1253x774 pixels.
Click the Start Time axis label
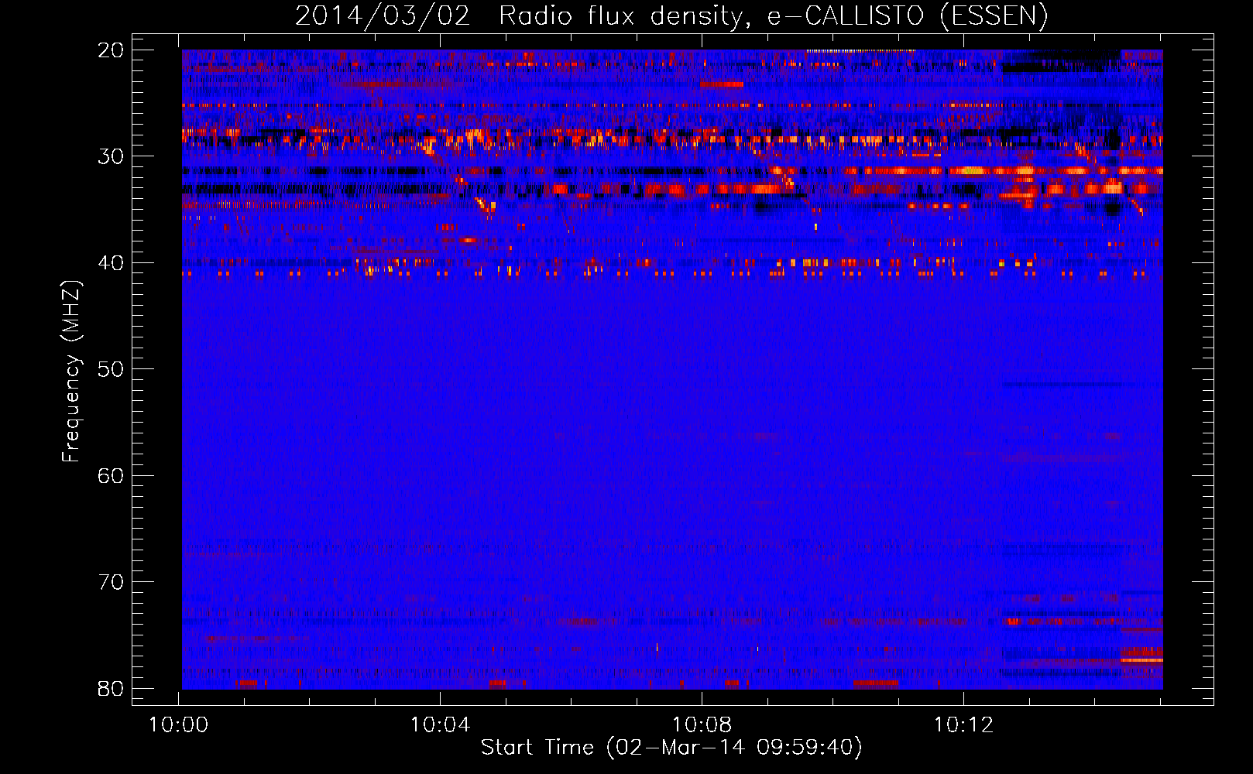pyautogui.click(x=671, y=748)
